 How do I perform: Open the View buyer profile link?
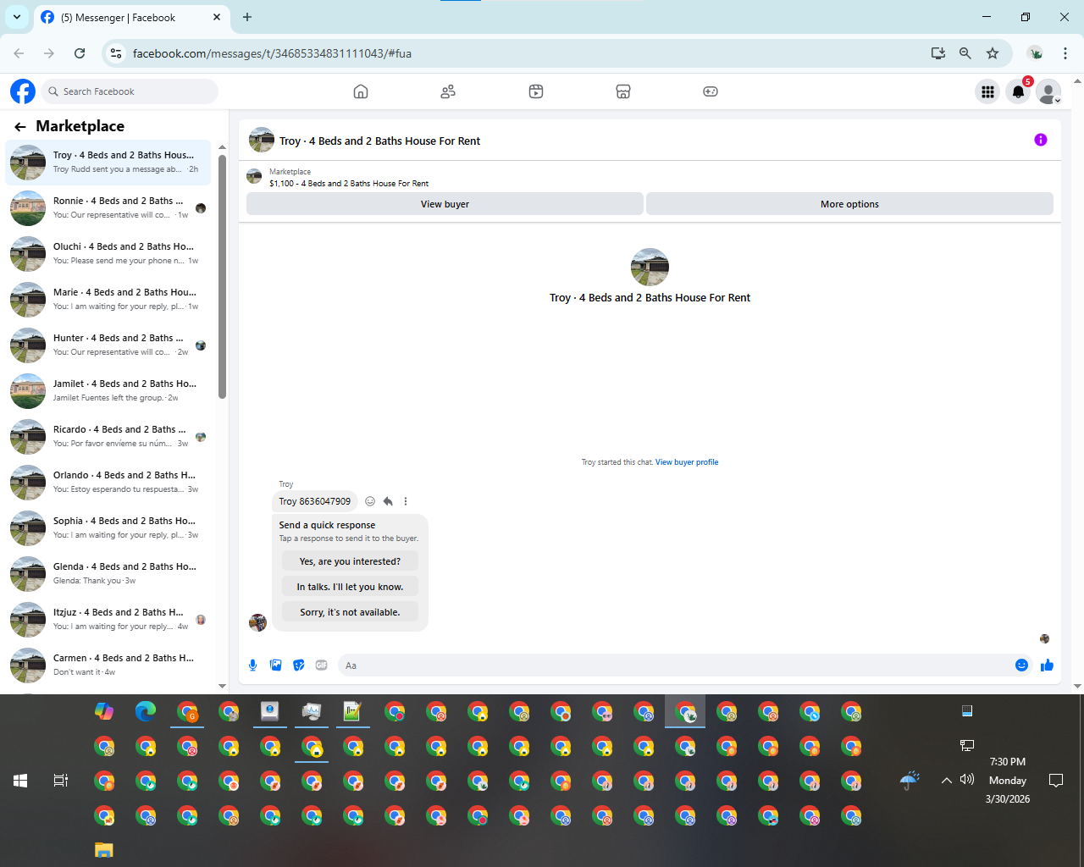pos(687,462)
